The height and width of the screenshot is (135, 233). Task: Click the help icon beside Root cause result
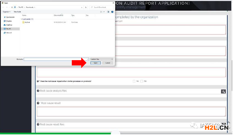point(38,103)
